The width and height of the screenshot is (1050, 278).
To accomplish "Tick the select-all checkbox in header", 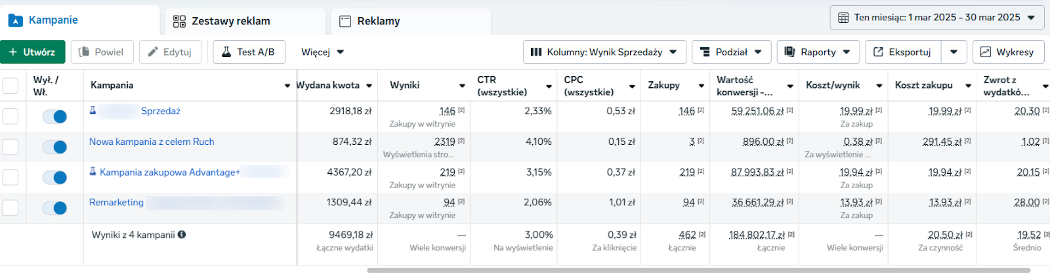I will (x=10, y=85).
